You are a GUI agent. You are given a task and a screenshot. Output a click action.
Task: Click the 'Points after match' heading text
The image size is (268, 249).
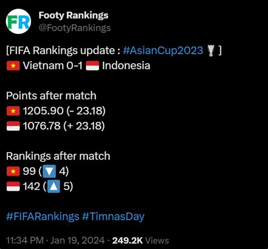point(51,96)
